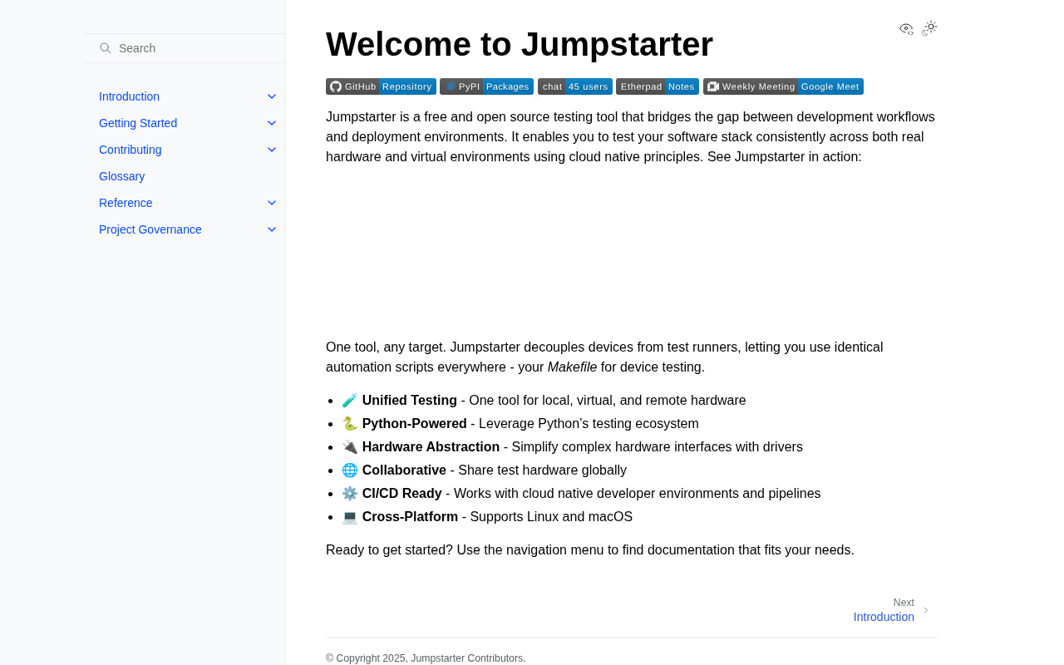The width and height of the screenshot is (1064, 665).
Task: Click the Welcome to Jumpstarter heading
Action: 520,44
